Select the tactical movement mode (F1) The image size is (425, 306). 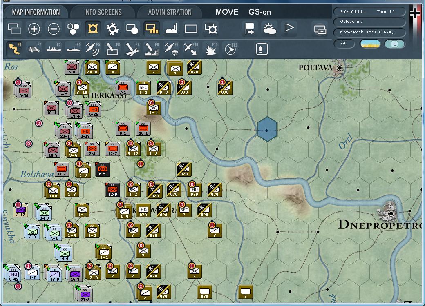pyautogui.click(x=15, y=49)
